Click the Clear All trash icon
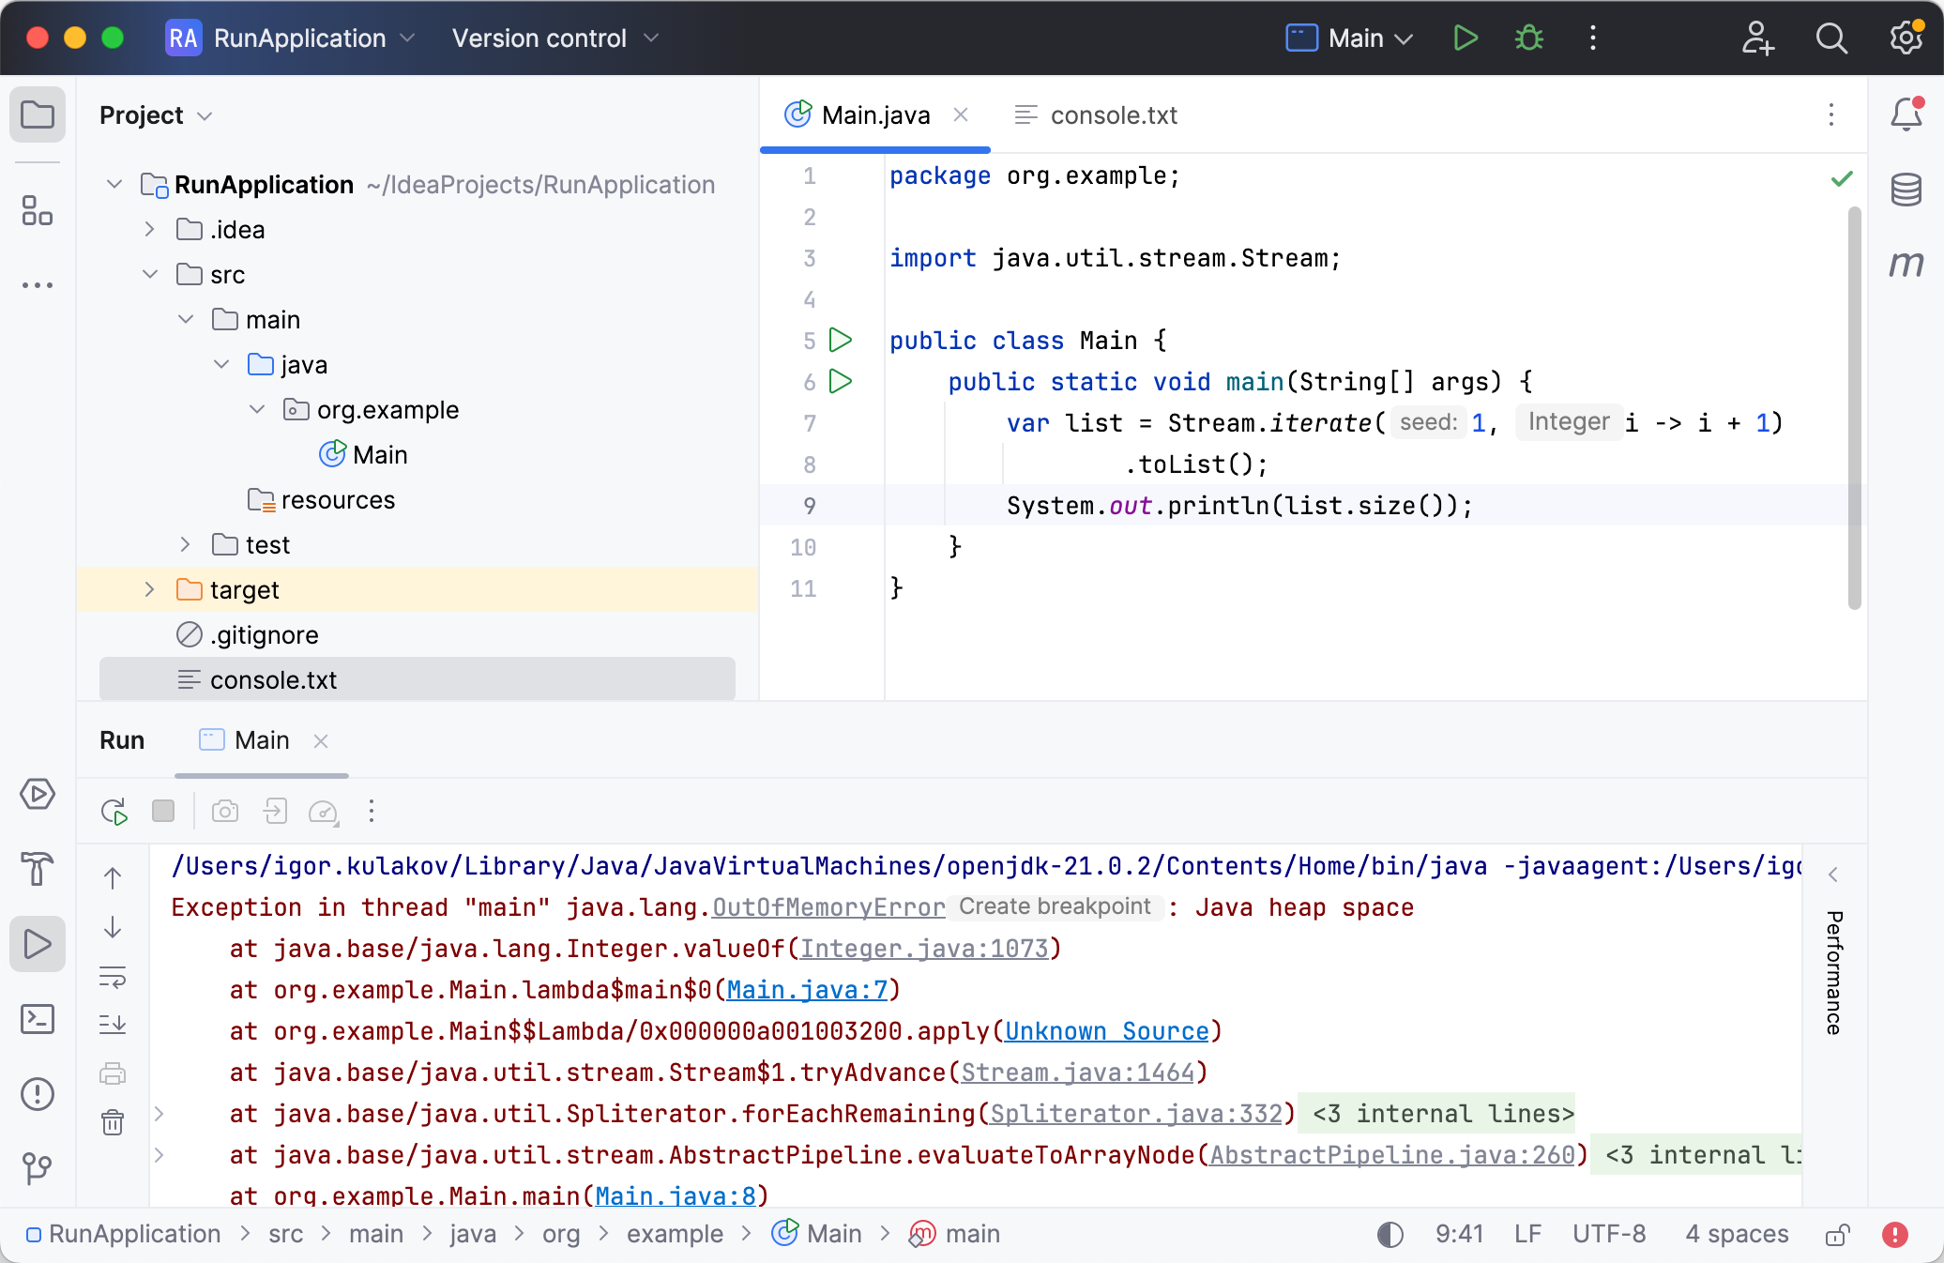 pos(113,1122)
